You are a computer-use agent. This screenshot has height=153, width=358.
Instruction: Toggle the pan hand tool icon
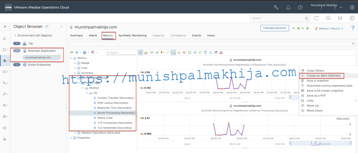[184, 52]
